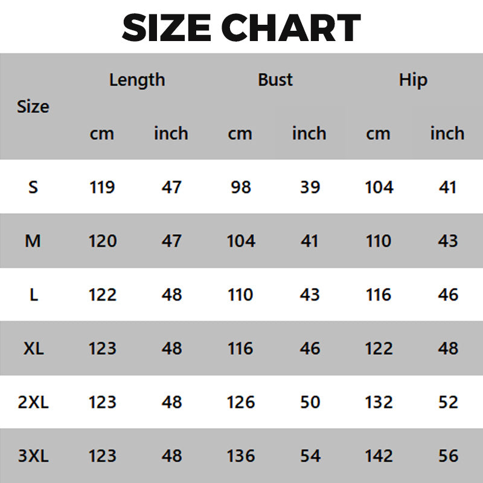Click the Length column header

(x=137, y=80)
